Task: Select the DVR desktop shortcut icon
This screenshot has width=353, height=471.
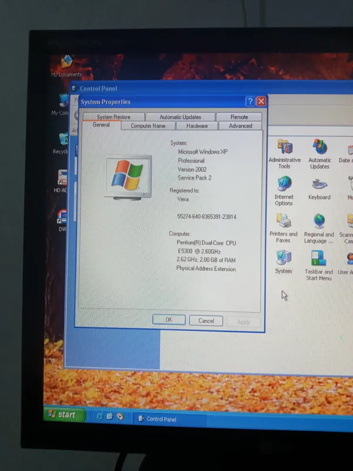Action: coord(62,220)
